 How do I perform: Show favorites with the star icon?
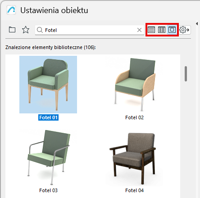pyautogui.click(x=26, y=30)
